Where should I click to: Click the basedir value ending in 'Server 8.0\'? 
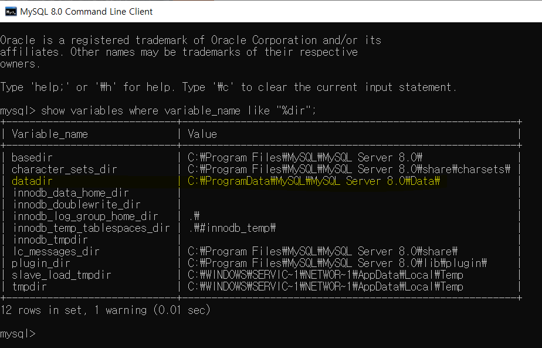(x=305, y=158)
